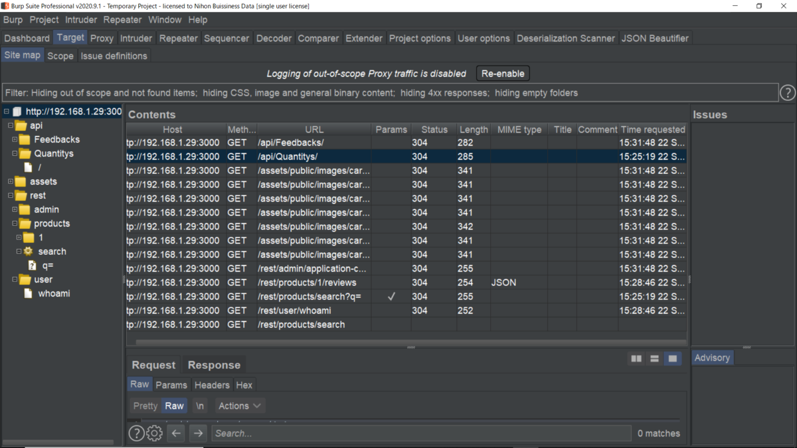Click the site map tree horizontal scrollbar
This screenshot has width=797, height=448.
point(58,443)
